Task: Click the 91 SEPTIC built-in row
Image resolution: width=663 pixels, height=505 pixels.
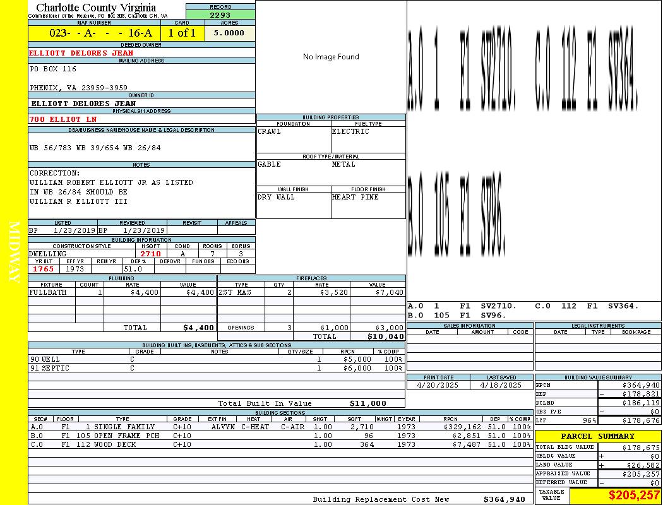Action: point(217,368)
